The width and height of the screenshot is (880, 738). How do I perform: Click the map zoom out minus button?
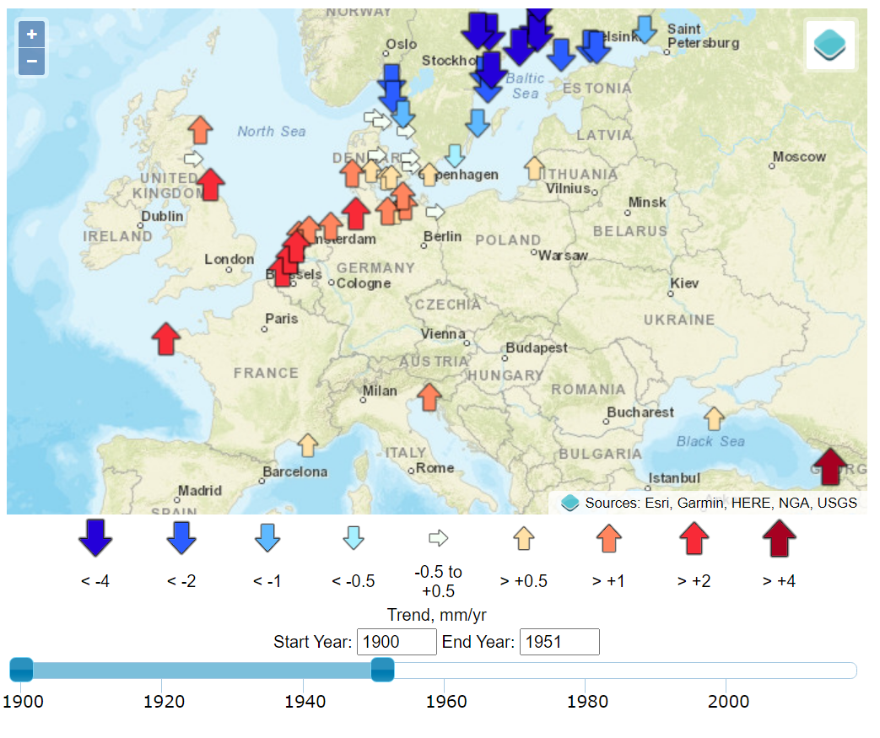(x=31, y=62)
